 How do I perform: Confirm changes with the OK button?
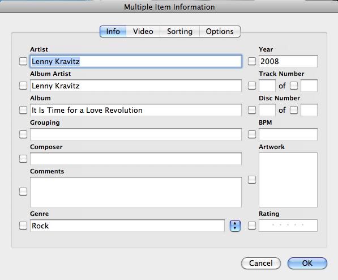click(x=307, y=263)
